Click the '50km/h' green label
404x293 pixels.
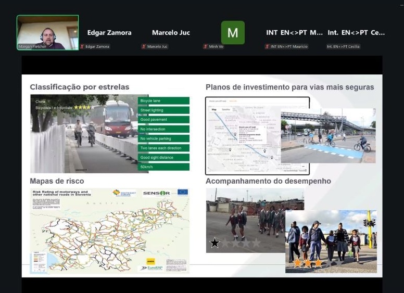coord(163,167)
